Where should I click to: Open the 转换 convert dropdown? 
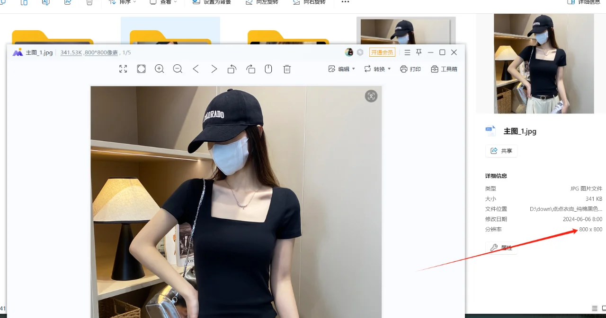pyautogui.click(x=377, y=69)
